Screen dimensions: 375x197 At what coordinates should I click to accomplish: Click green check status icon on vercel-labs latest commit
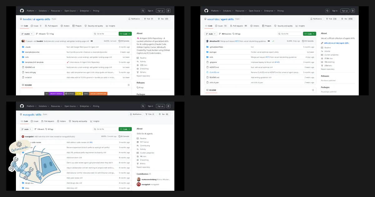(273, 41)
